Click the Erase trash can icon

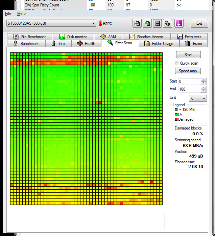tap(188, 43)
